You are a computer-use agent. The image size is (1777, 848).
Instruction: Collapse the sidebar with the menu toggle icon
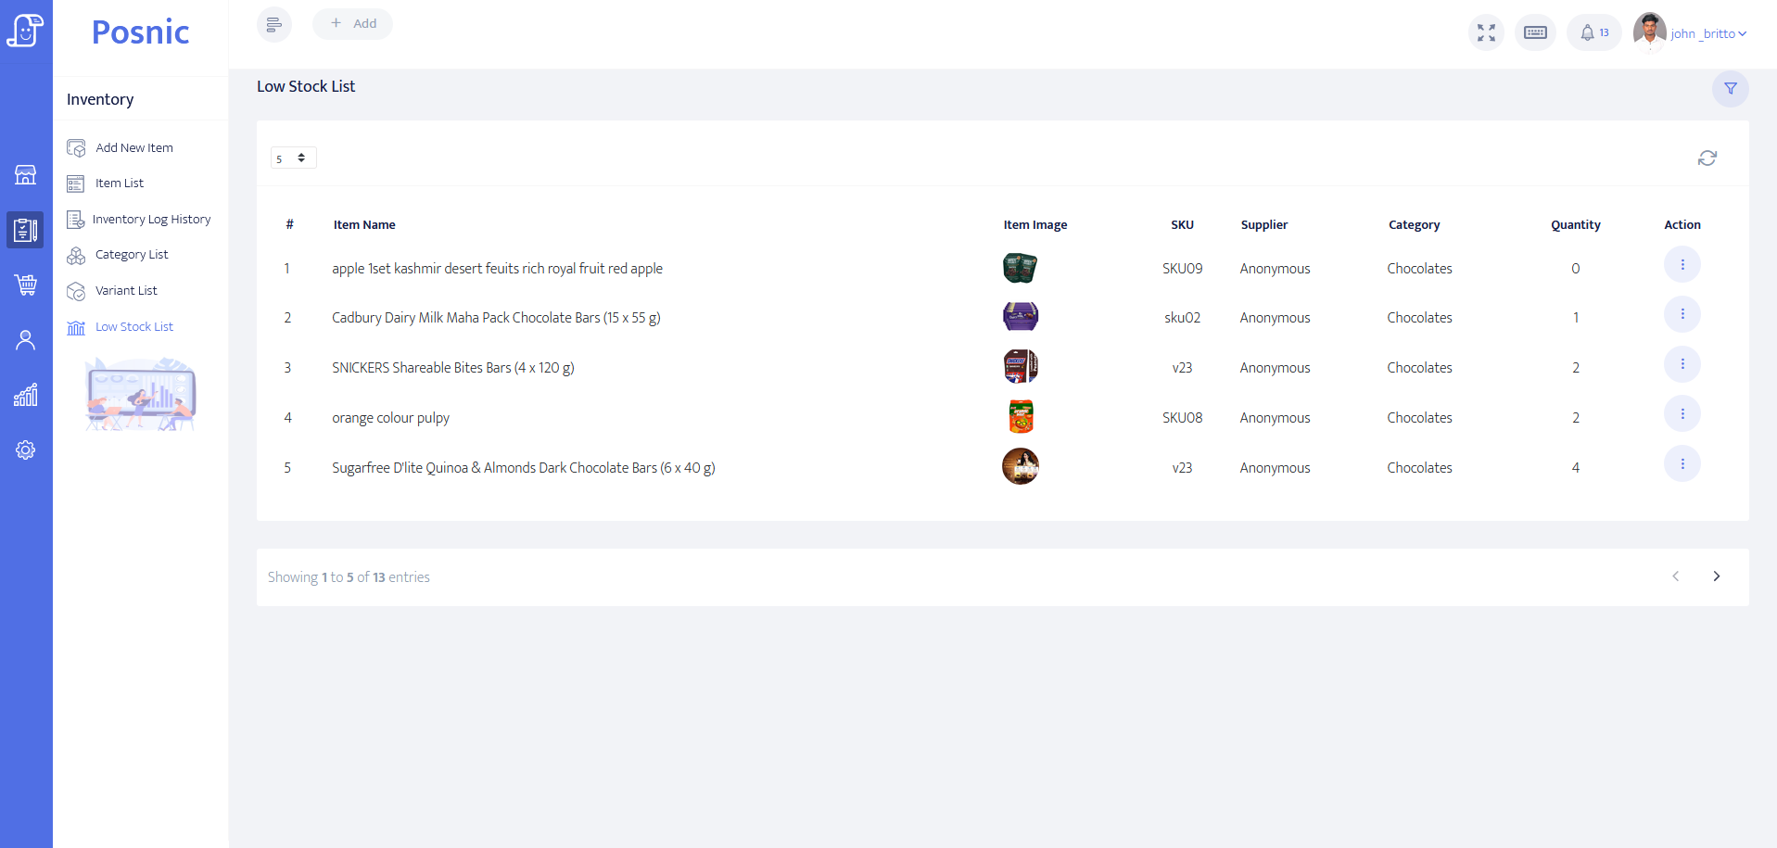tap(273, 24)
